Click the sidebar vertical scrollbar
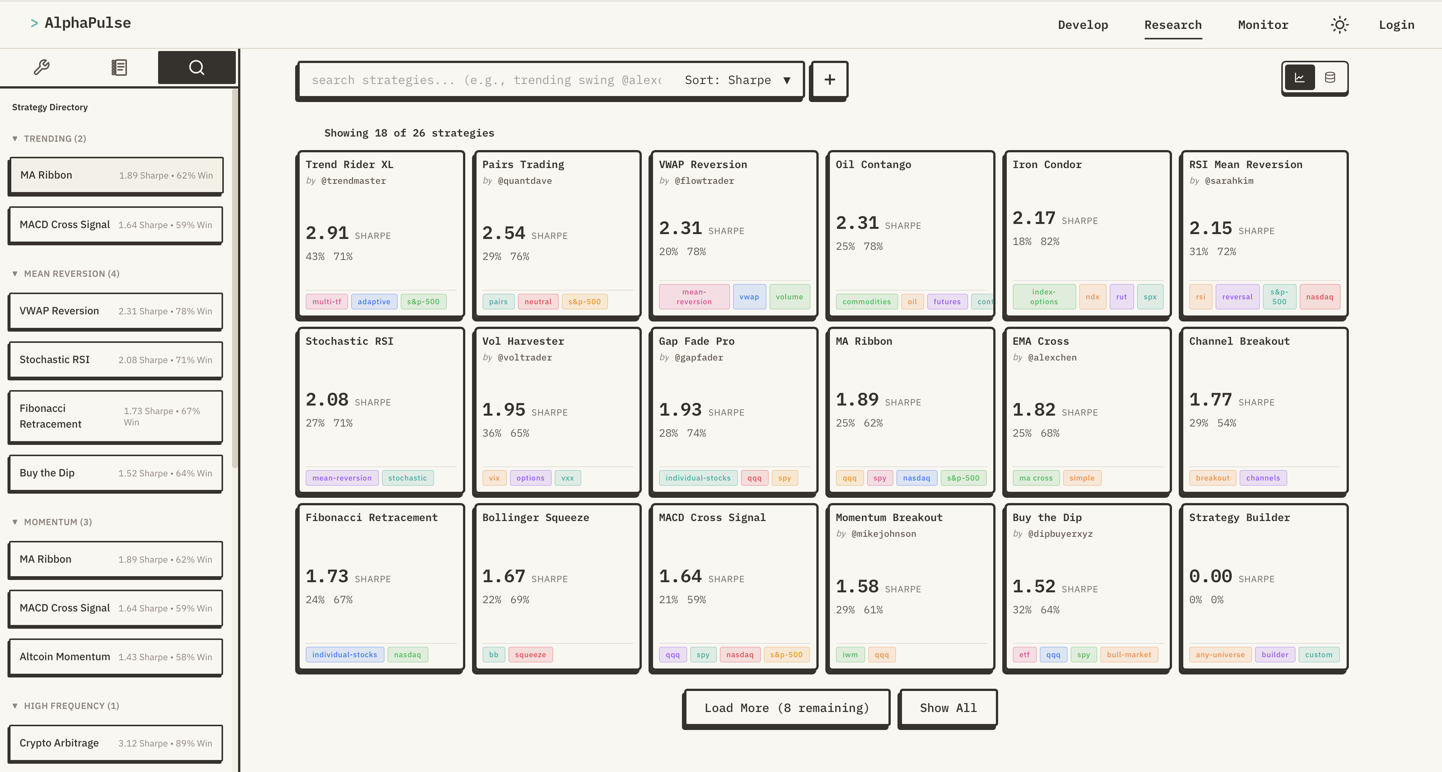1442x772 pixels. coord(235,278)
